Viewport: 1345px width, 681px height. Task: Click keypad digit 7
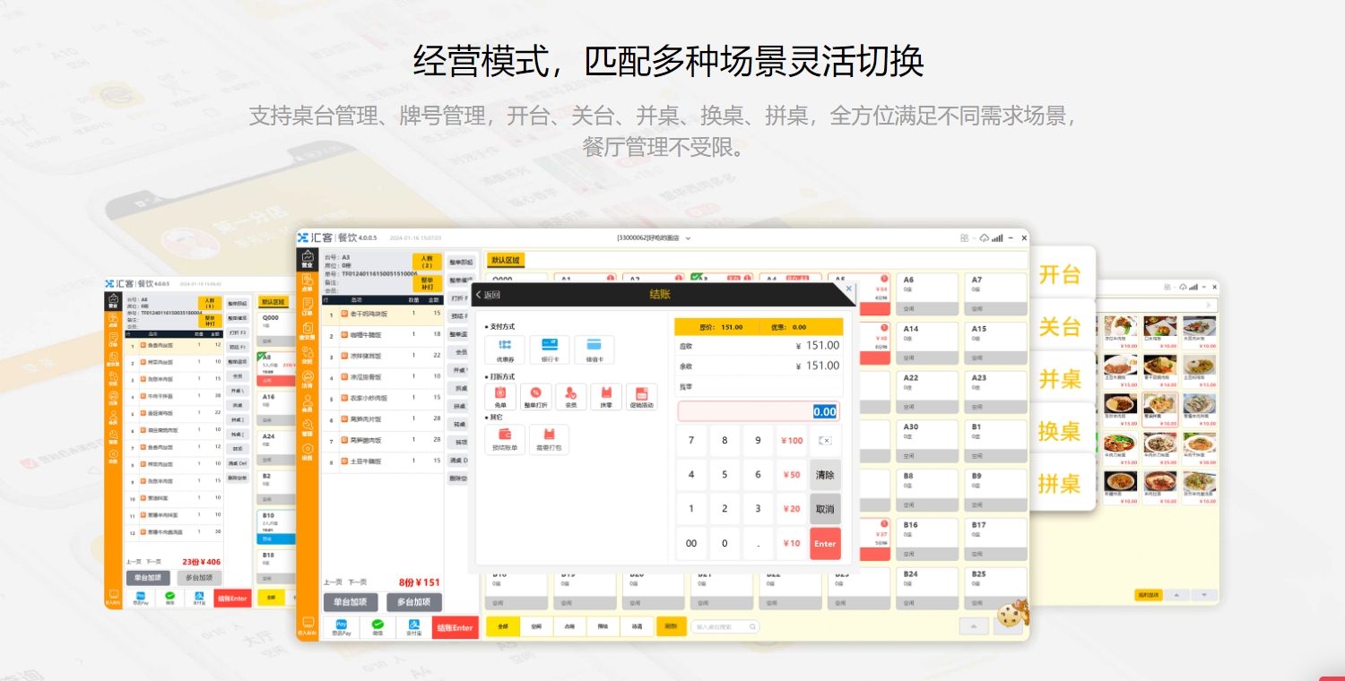pos(690,440)
